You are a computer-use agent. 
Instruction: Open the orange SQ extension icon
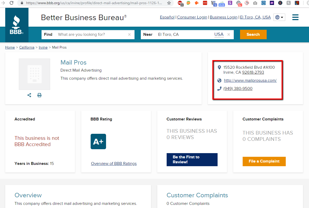188,3
